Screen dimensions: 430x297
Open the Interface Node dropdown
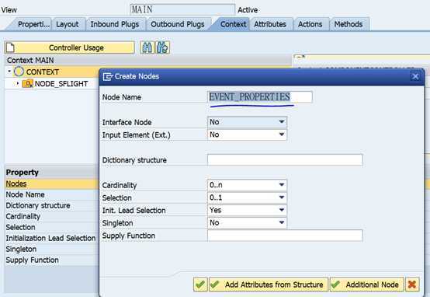(282, 122)
